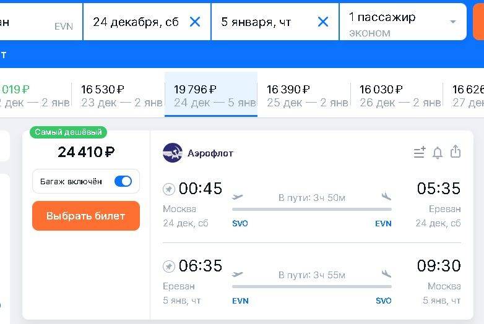Click pin icon beside 06:35 departure
Screen dimensions: 484x324
[169, 266]
